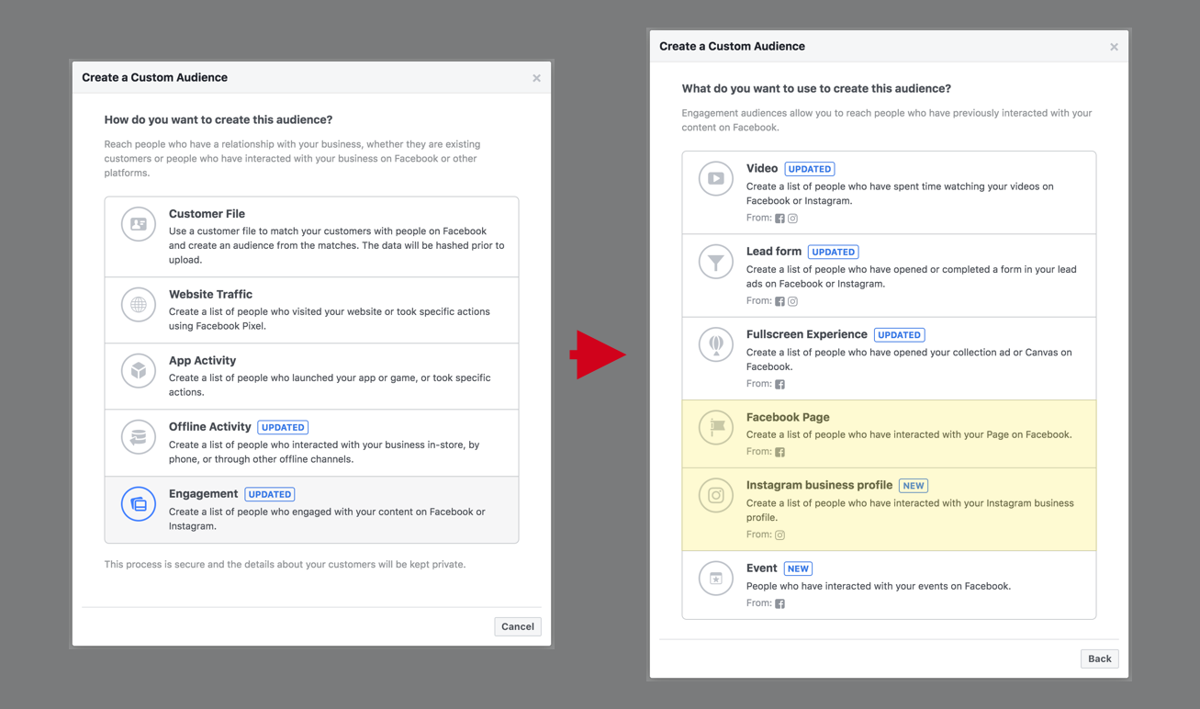Viewport: 1200px width, 709px height.
Task: Click Facebook source icon under Lead form
Action: pyautogui.click(x=779, y=301)
